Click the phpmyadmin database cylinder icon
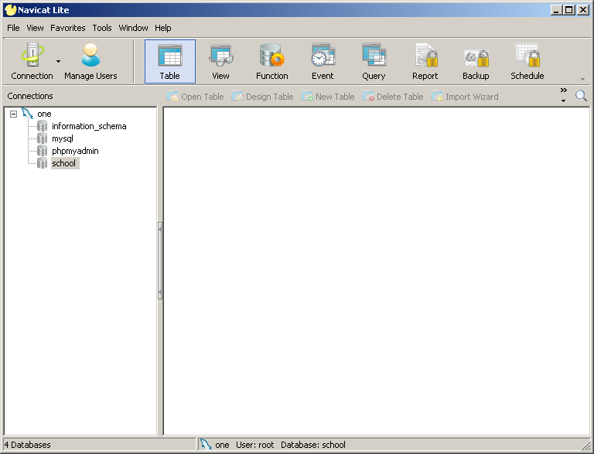This screenshot has width=594, height=454. point(42,151)
